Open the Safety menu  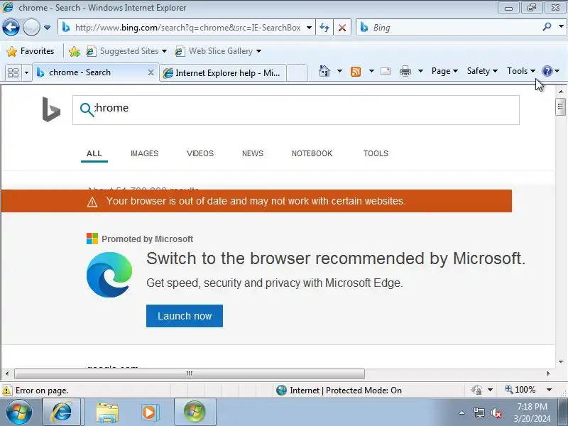click(482, 71)
